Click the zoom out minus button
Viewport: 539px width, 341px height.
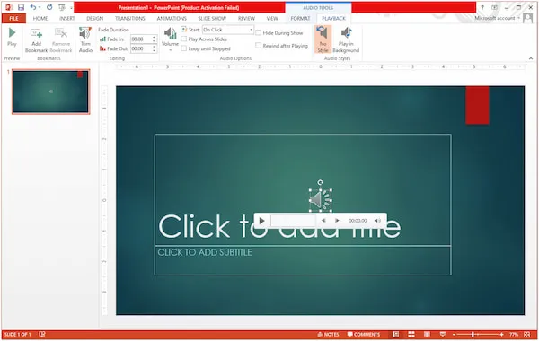click(454, 335)
